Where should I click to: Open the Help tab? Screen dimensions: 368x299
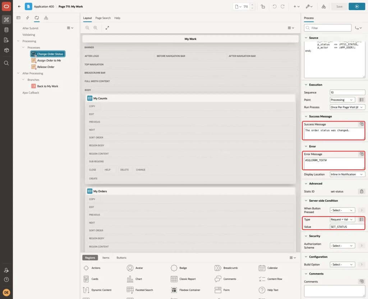coord(117,18)
